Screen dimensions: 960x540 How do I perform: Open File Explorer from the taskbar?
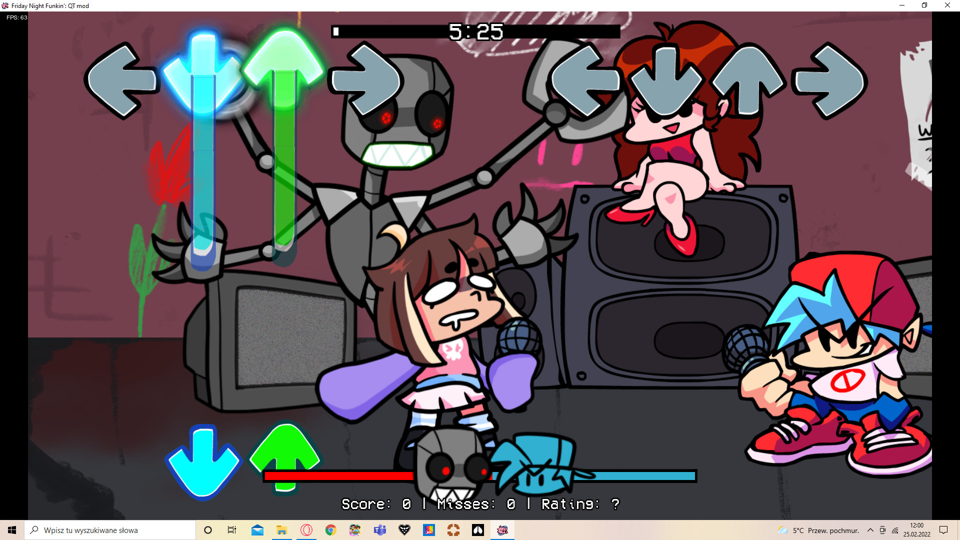(281, 530)
